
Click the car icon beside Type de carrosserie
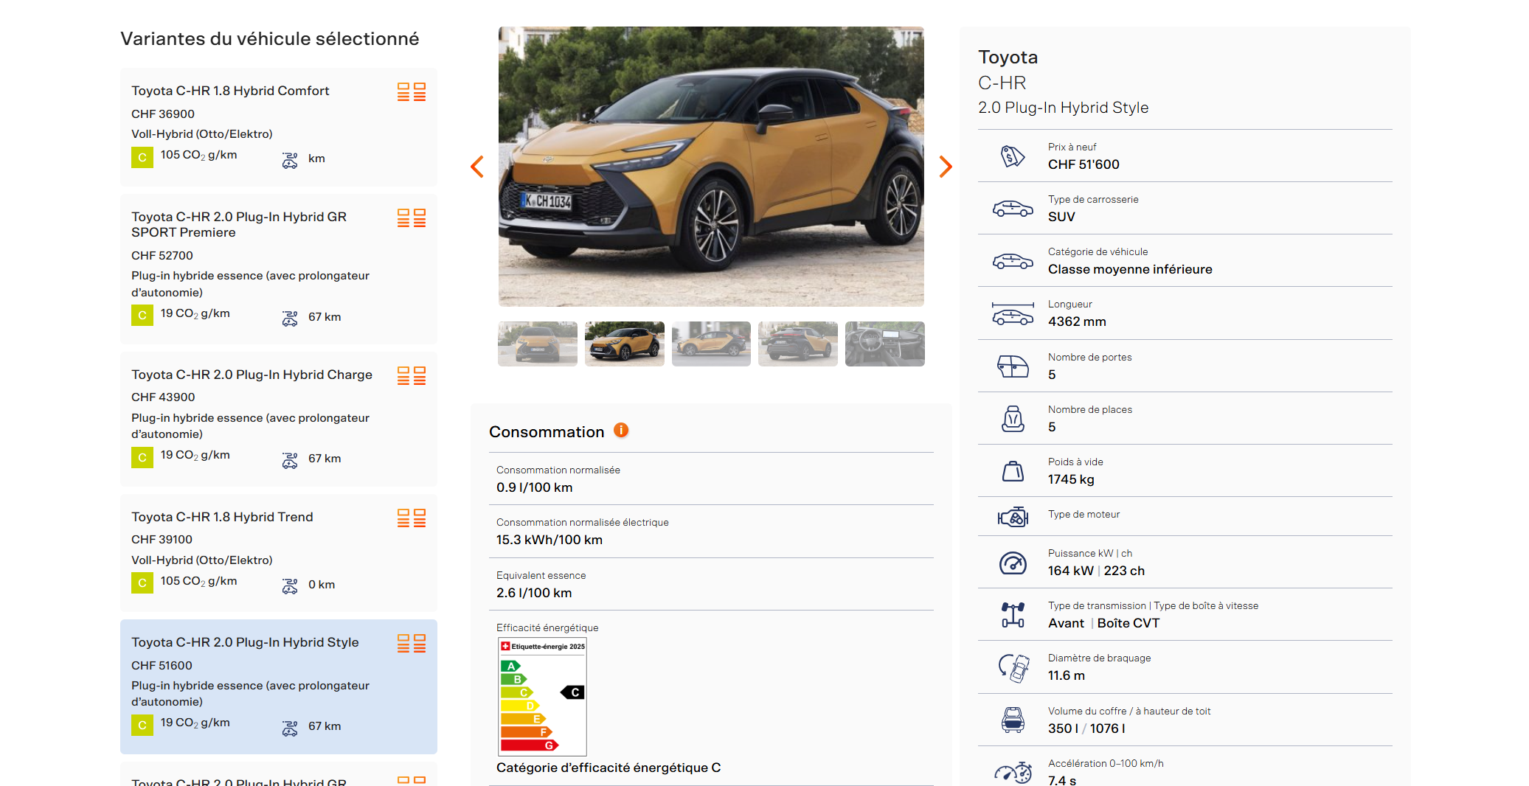pos(1013,209)
